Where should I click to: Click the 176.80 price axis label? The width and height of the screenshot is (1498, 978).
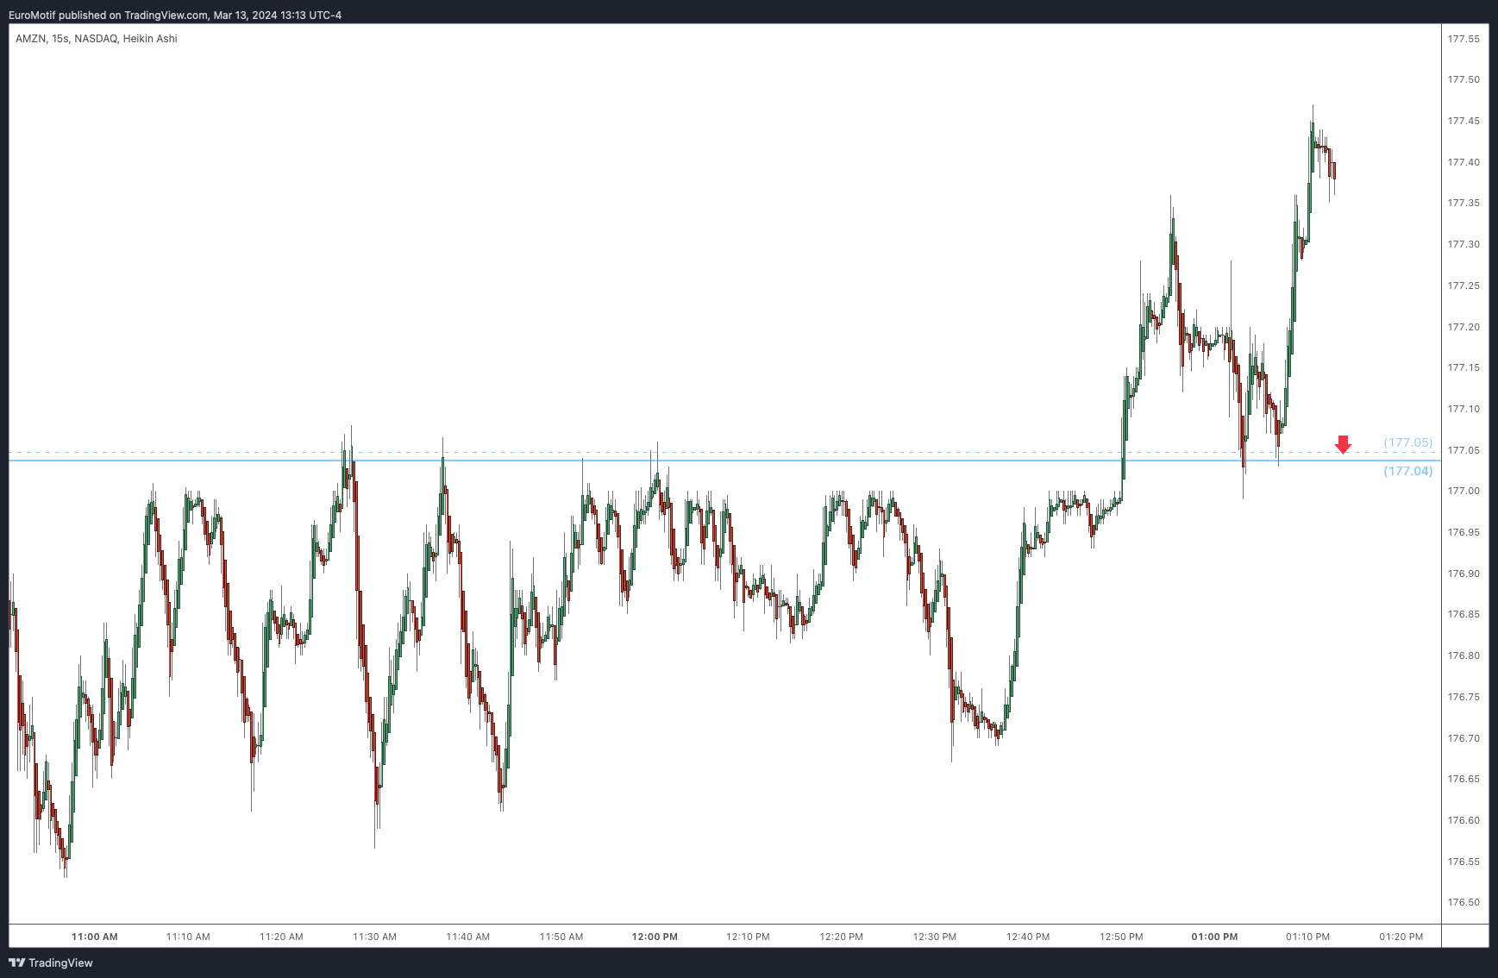click(x=1464, y=655)
